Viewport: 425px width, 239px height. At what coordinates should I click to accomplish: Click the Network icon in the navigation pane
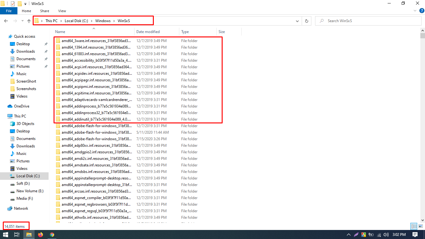[x=10, y=208]
